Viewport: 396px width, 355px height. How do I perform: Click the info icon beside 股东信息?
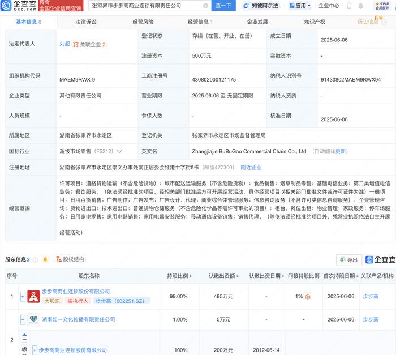pyautogui.click(x=35, y=259)
